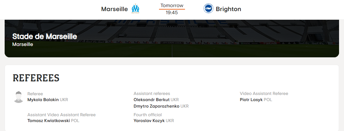The image size is (344, 131).
Task: Click the Marseille club crest icon
Action: coord(135,9)
